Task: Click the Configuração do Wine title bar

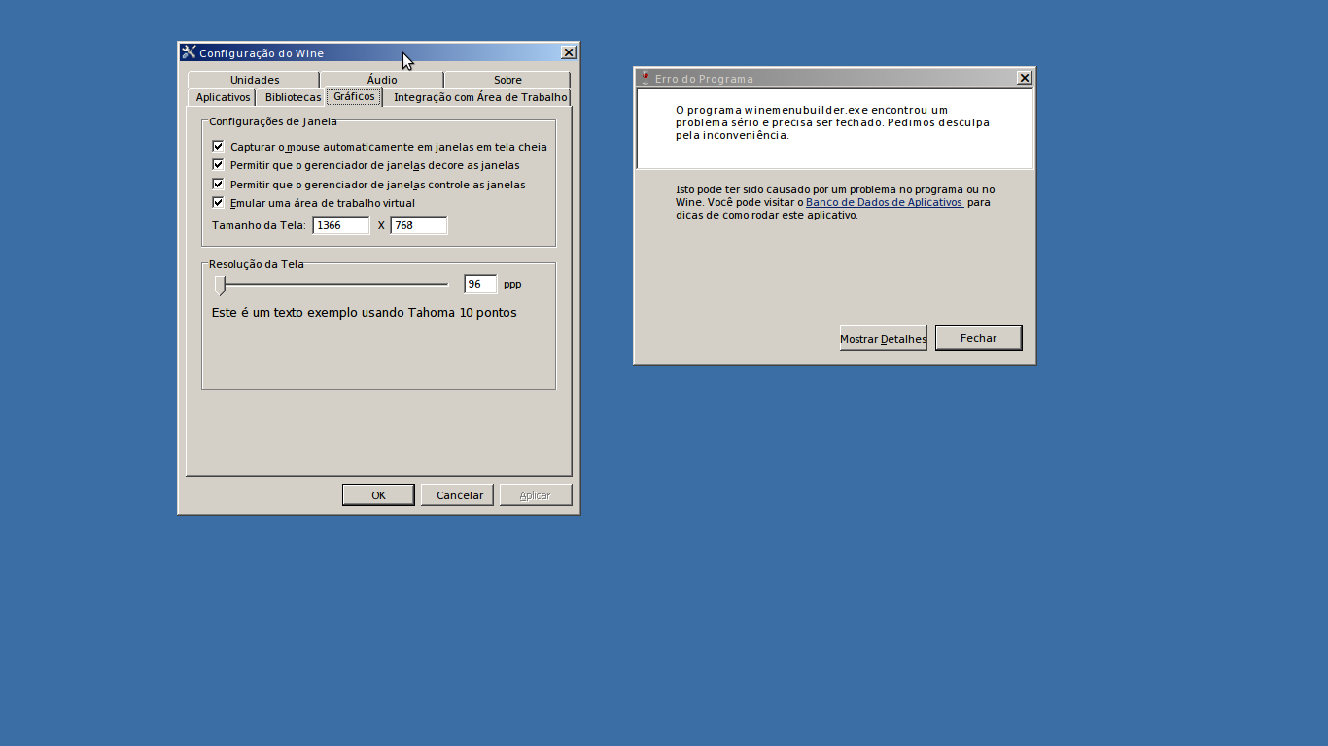Action: (x=378, y=52)
